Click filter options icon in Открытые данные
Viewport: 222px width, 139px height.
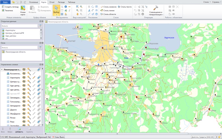click(x=41, y=26)
